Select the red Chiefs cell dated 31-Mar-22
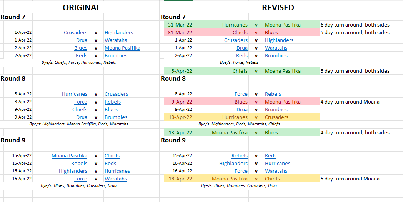Screen dimensions: 403x202 [240, 33]
